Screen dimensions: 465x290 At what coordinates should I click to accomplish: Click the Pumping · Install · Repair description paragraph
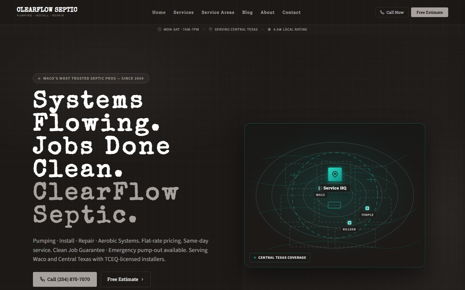120,250
